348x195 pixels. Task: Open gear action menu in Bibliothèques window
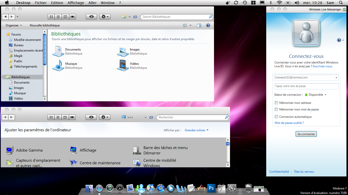pyautogui.click(x=105, y=17)
